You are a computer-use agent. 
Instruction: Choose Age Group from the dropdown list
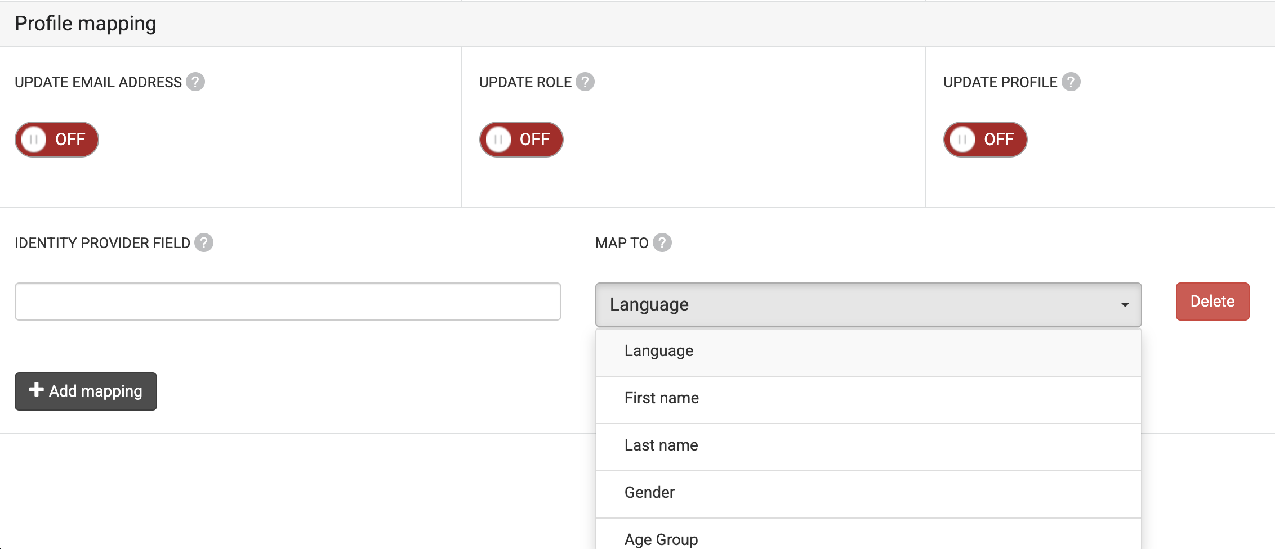[x=661, y=539]
